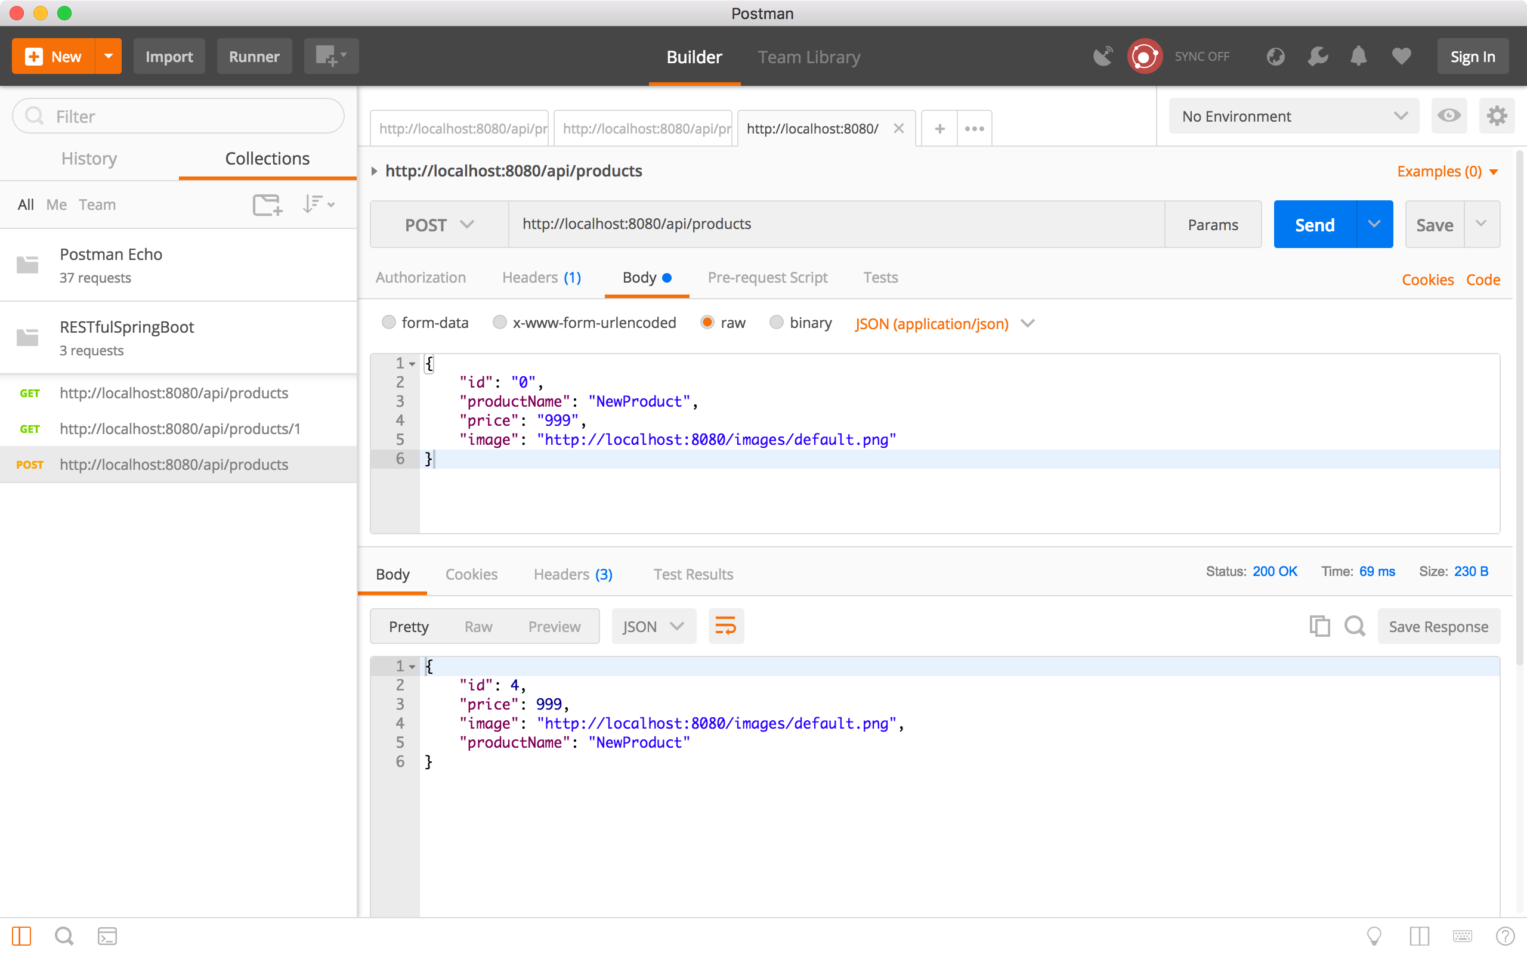Toggle sidebar icon in bottom bar
Image resolution: width=1527 pixels, height=954 pixels.
click(x=21, y=936)
